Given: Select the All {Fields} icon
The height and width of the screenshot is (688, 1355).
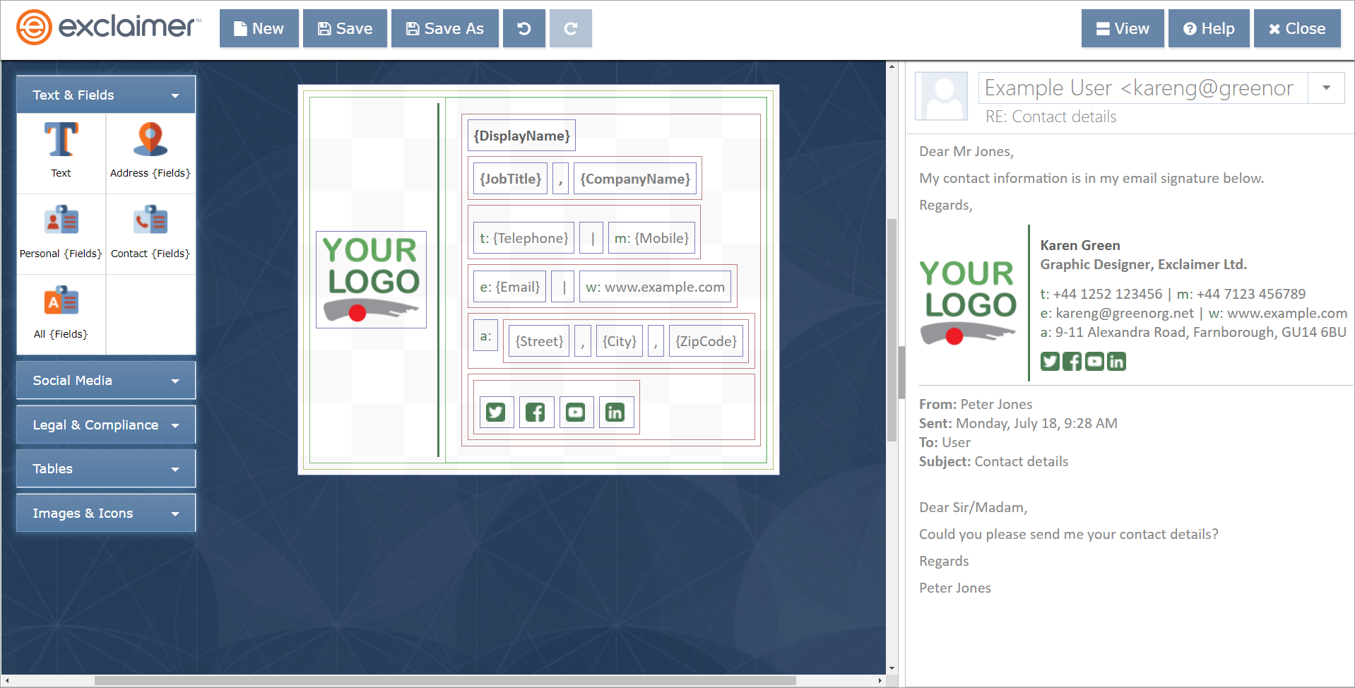Looking at the screenshot, I should [x=61, y=302].
